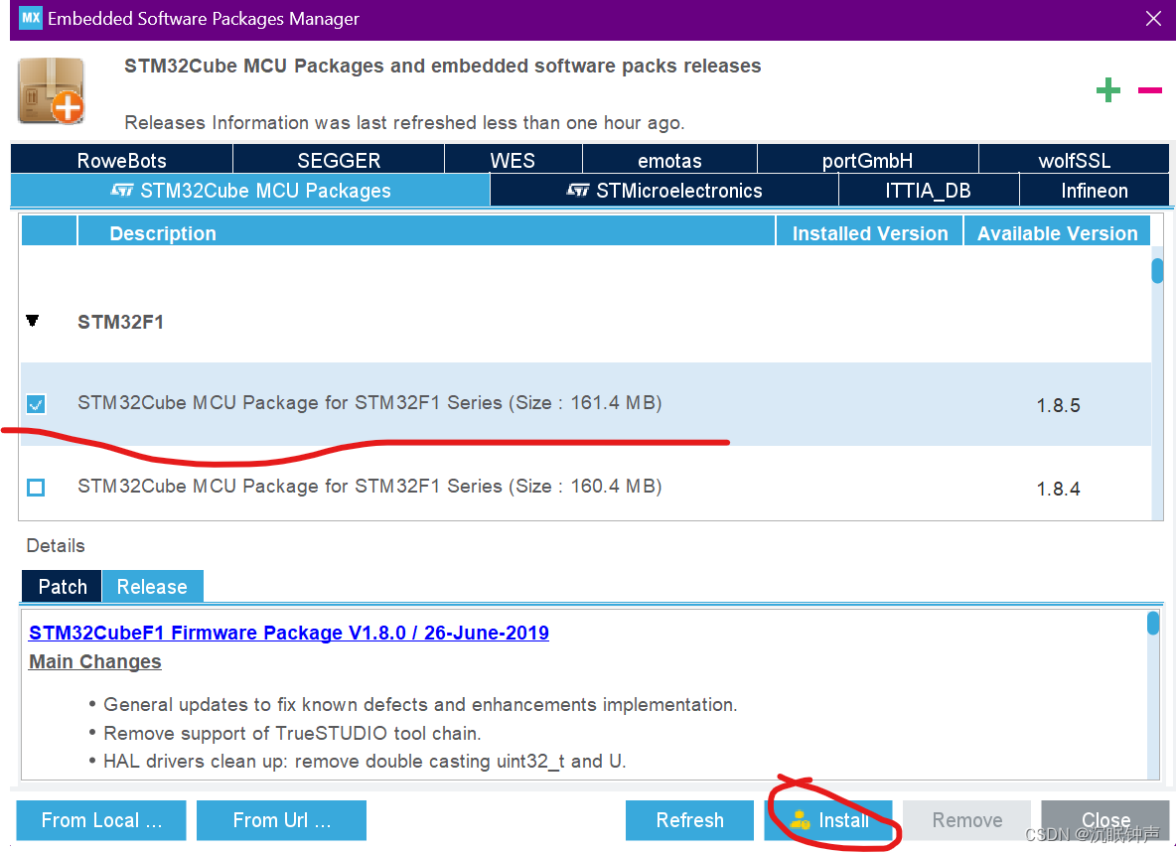Check the STM32F1 package 1.8.4 checkbox
Image resolution: width=1176 pixels, height=853 pixels.
[35, 488]
